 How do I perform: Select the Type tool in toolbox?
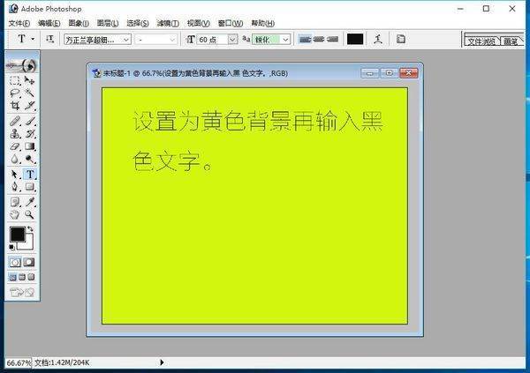(x=30, y=175)
